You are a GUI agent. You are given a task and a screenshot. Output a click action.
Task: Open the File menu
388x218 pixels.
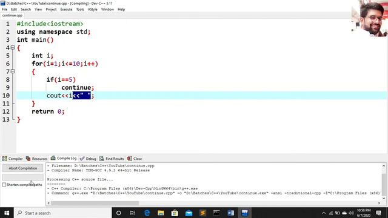[x=4, y=10]
